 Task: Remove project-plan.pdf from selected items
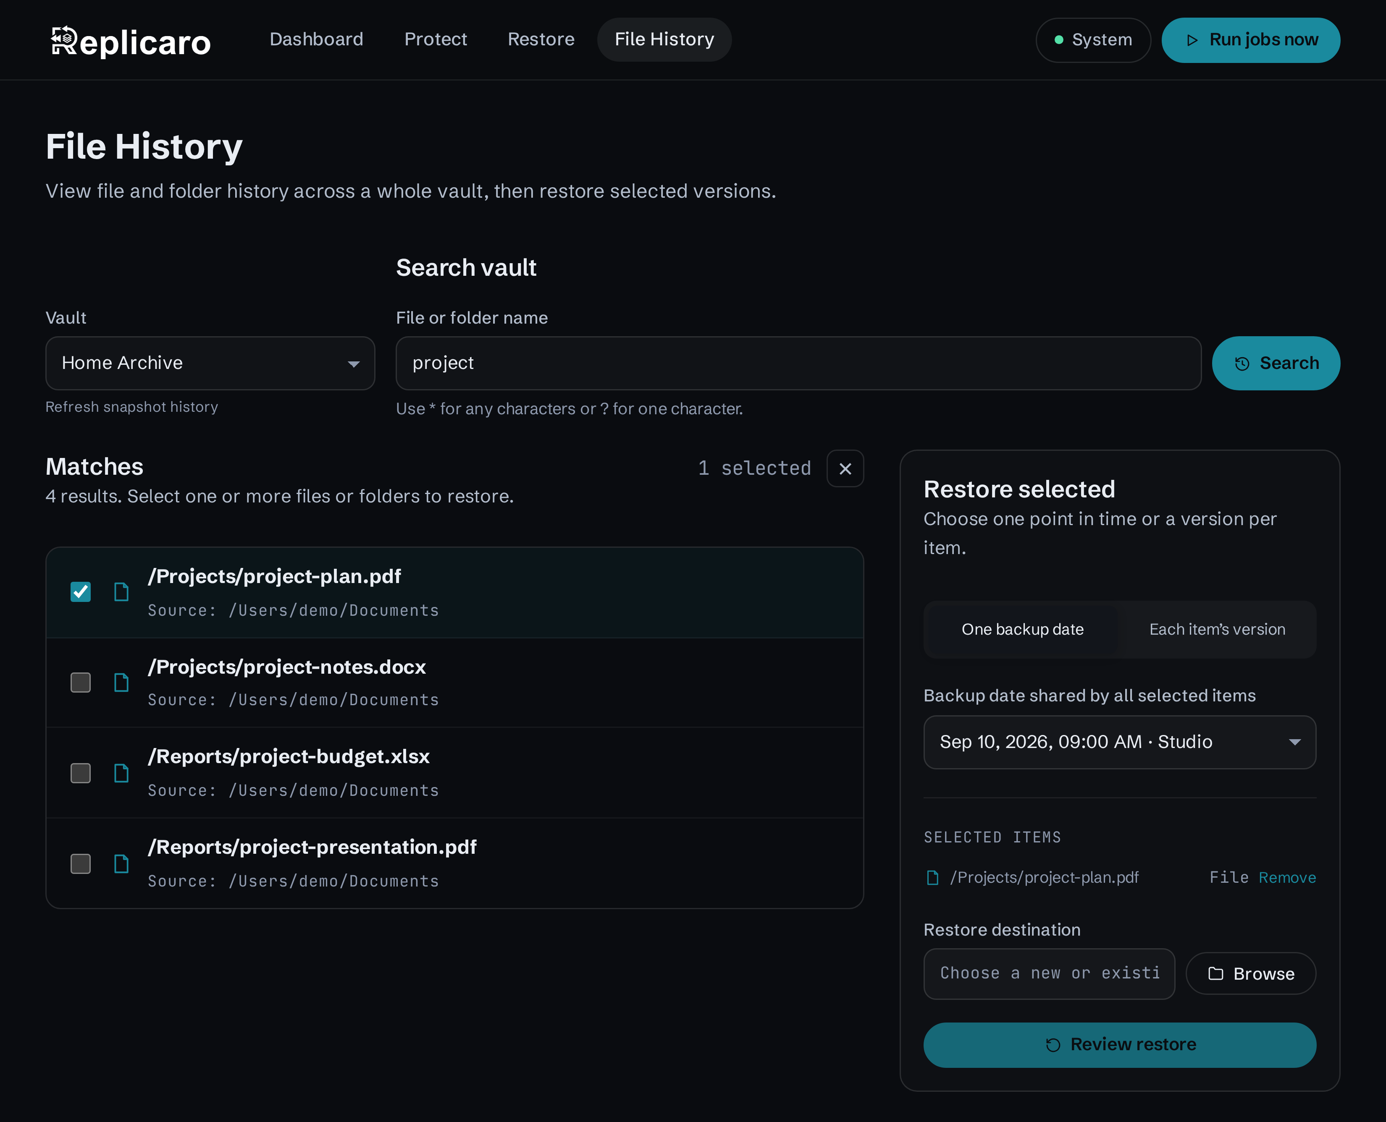pyautogui.click(x=1287, y=878)
